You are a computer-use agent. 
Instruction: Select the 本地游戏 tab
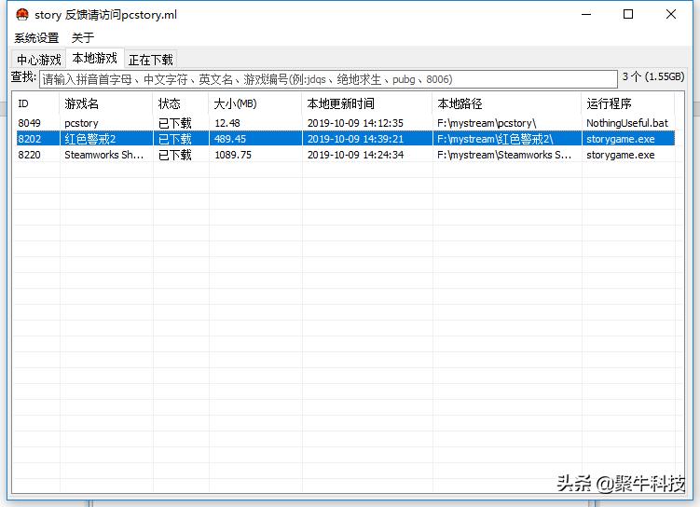[95, 58]
